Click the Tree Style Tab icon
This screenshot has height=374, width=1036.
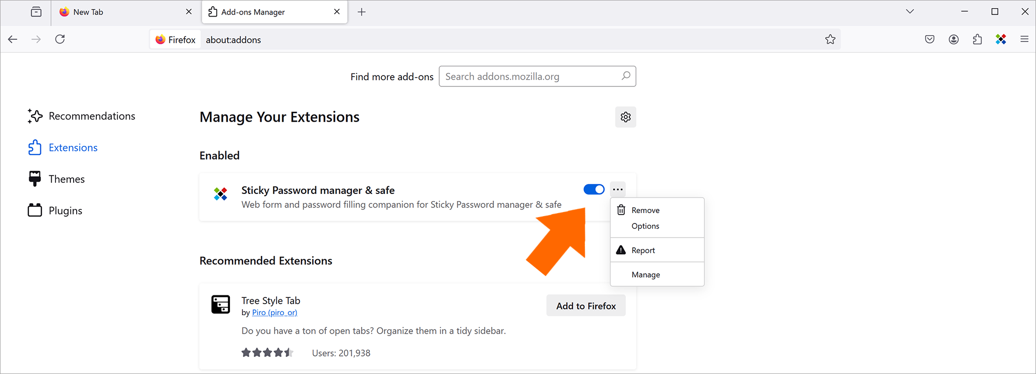tap(221, 304)
